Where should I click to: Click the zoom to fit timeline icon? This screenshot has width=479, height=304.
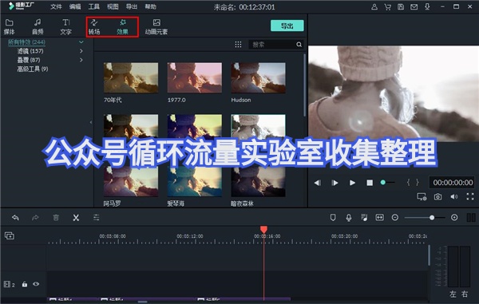click(x=380, y=217)
